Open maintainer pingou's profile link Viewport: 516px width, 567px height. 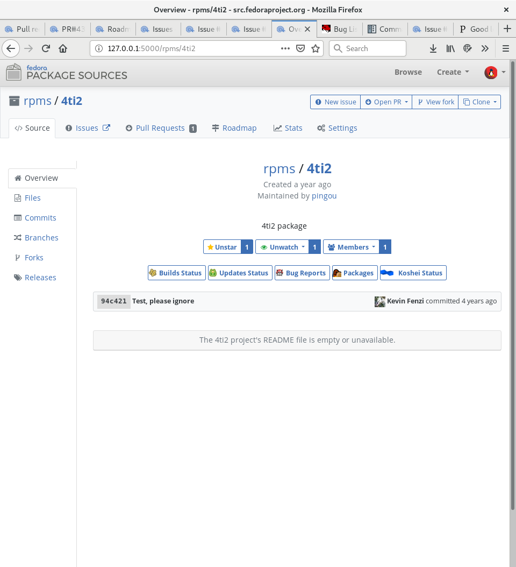point(324,196)
